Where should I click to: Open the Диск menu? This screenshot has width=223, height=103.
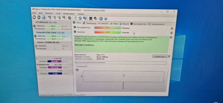tap(41, 13)
